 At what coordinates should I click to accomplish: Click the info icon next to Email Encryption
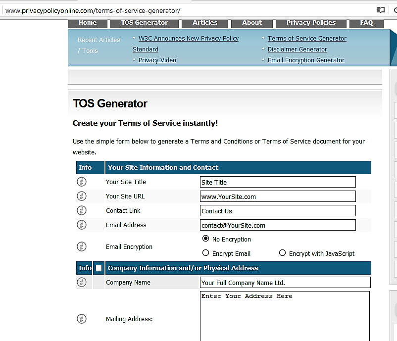[81, 246]
